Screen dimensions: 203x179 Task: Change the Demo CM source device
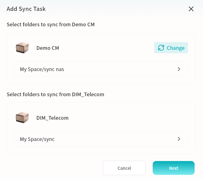coord(171,48)
